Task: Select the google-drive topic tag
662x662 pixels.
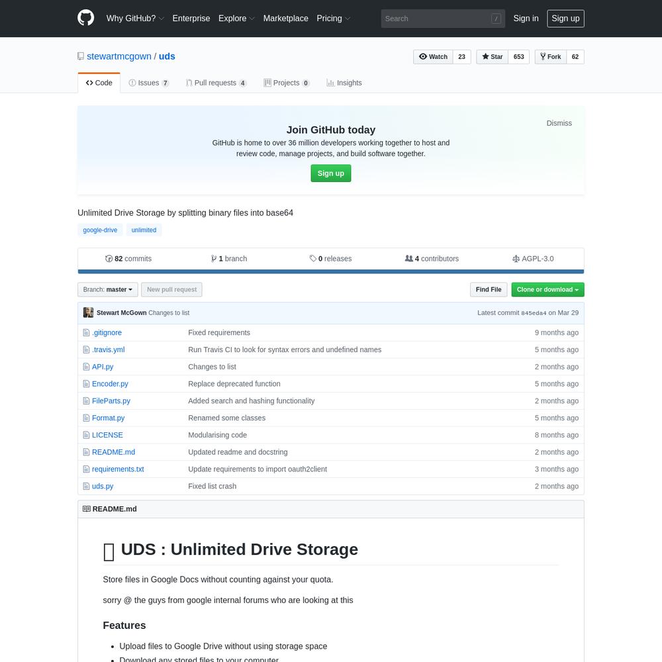Action: pyautogui.click(x=100, y=230)
